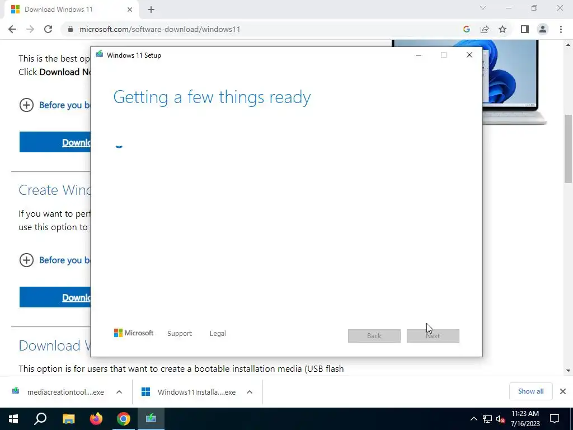573x430 pixels.
Task: Open the notification center icon
Action: [555, 419]
